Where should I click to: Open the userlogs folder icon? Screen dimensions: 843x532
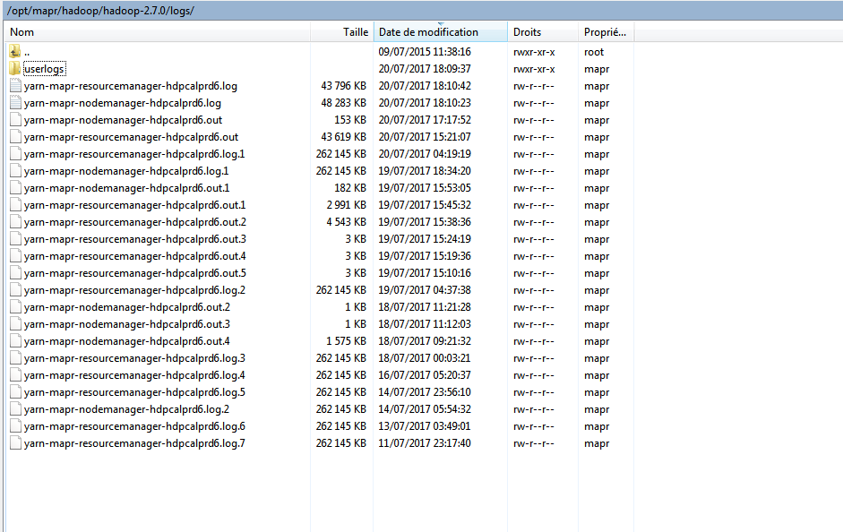[15, 69]
